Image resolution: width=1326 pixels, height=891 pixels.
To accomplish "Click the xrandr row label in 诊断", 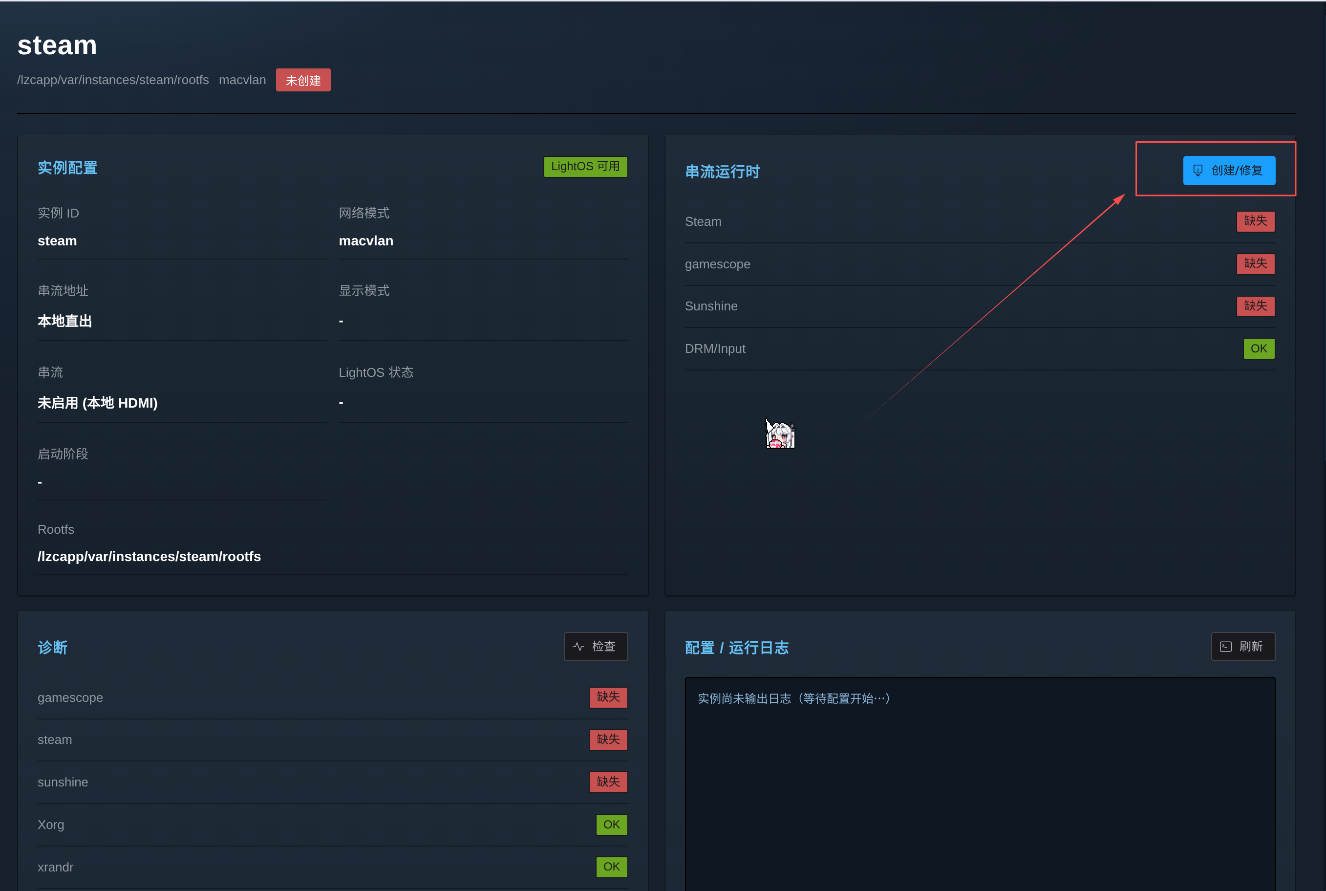I will click(55, 867).
